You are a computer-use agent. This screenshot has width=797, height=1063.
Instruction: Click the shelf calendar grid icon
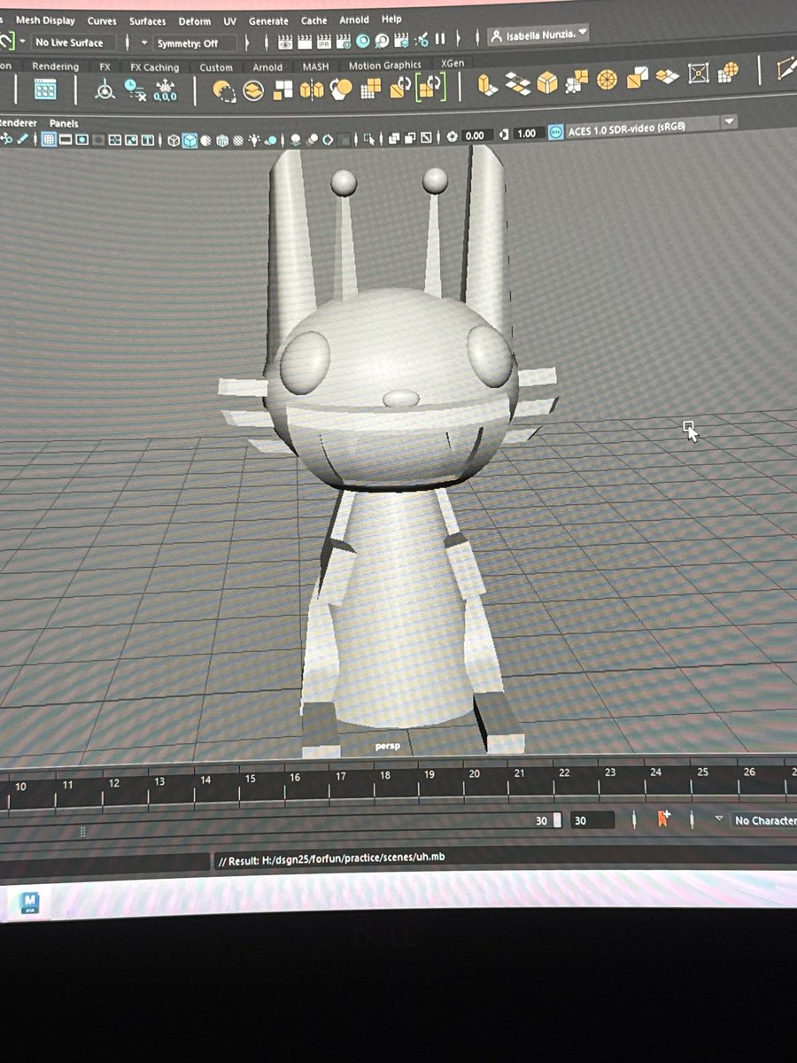(x=45, y=89)
